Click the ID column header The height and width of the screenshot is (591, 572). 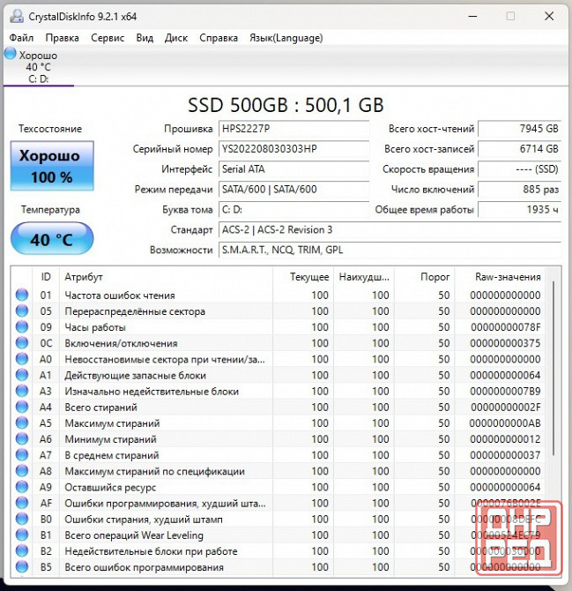pyautogui.click(x=46, y=277)
